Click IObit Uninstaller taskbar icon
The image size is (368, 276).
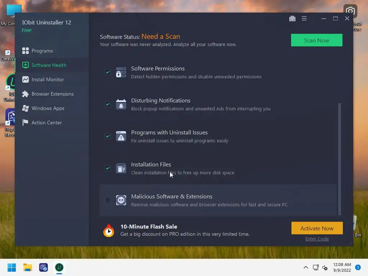tap(59, 267)
